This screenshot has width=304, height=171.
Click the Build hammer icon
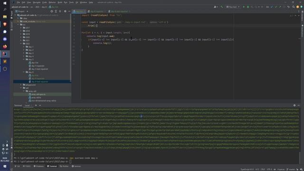pos(222,7)
